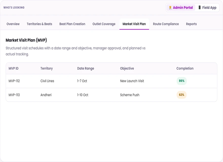
Task: Select the Market Visit Plan tab
Action: point(134,24)
